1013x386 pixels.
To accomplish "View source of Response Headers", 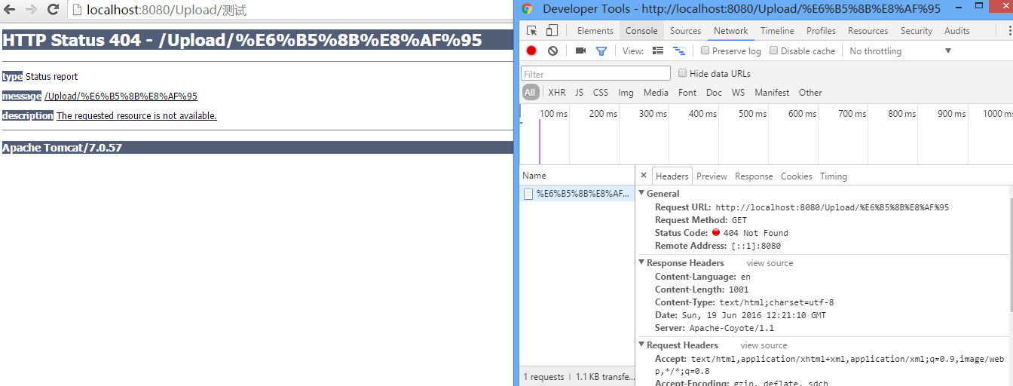I will point(770,263).
